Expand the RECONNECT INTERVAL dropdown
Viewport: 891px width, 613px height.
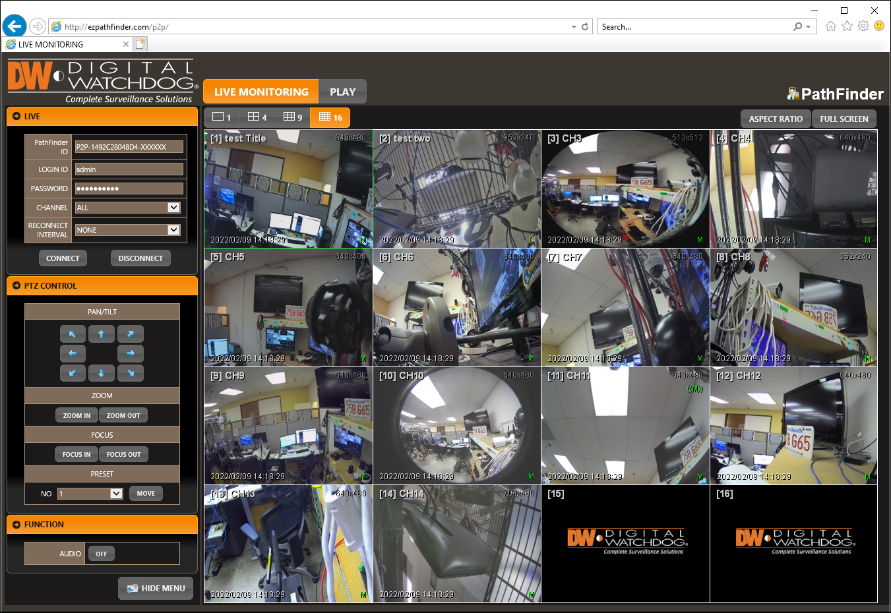pyautogui.click(x=173, y=230)
